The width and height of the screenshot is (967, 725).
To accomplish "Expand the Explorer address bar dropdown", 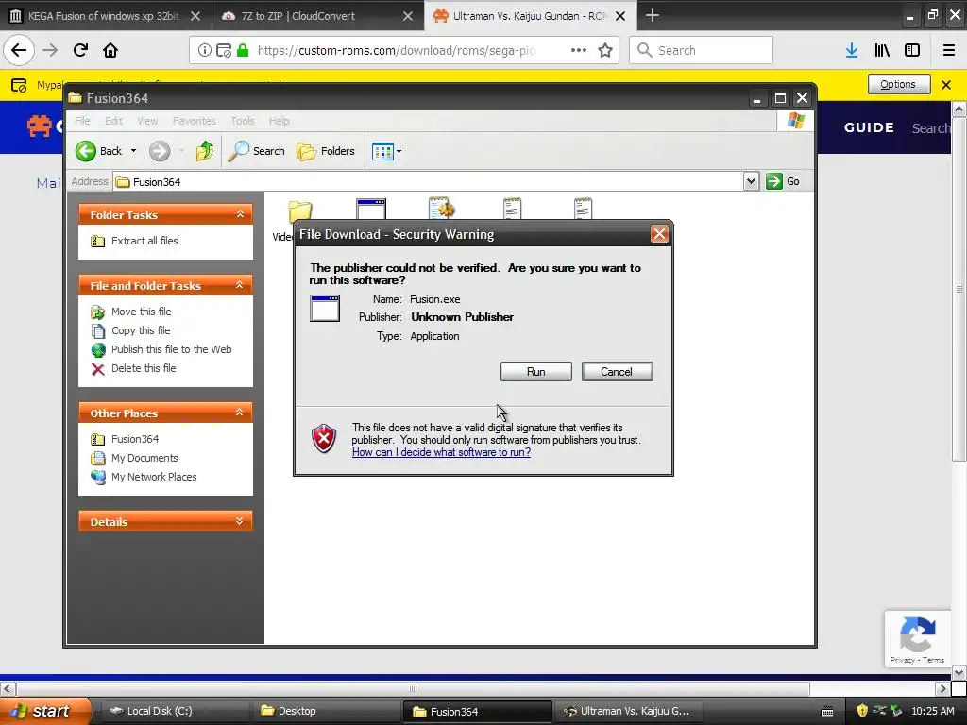I will click(x=751, y=181).
